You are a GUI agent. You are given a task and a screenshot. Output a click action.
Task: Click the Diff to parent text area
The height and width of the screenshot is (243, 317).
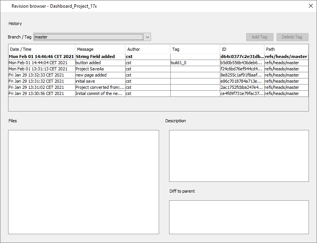pyautogui.click(x=239, y=217)
